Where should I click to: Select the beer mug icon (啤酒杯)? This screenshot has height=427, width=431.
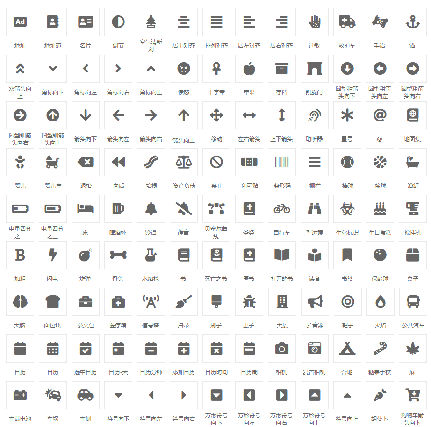[x=118, y=209]
